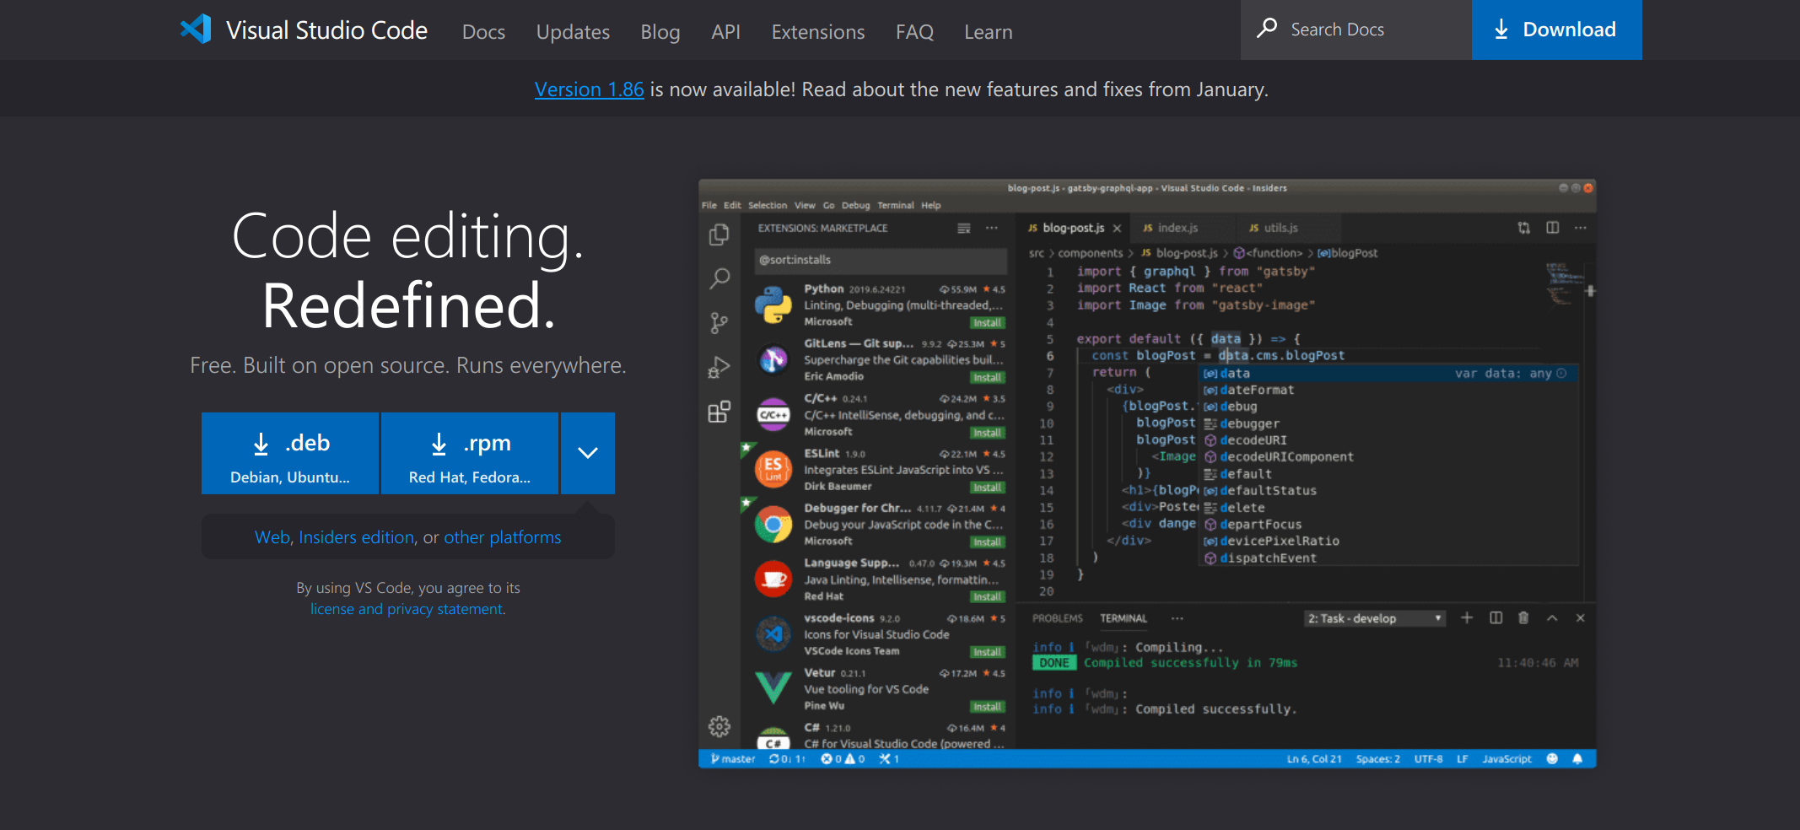Open the Terminal menu in the editor screenshot

coord(895,205)
